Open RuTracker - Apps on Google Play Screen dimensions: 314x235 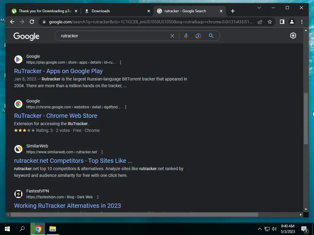[58, 71]
